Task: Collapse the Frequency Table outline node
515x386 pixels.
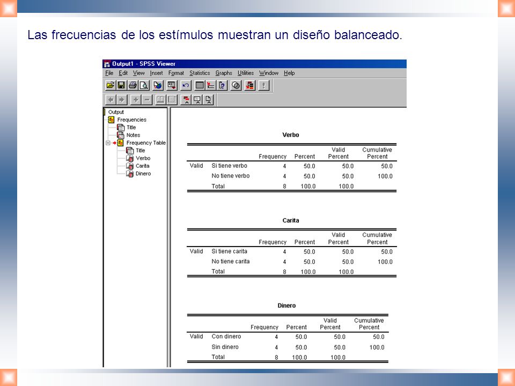Action: coord(108,143)
